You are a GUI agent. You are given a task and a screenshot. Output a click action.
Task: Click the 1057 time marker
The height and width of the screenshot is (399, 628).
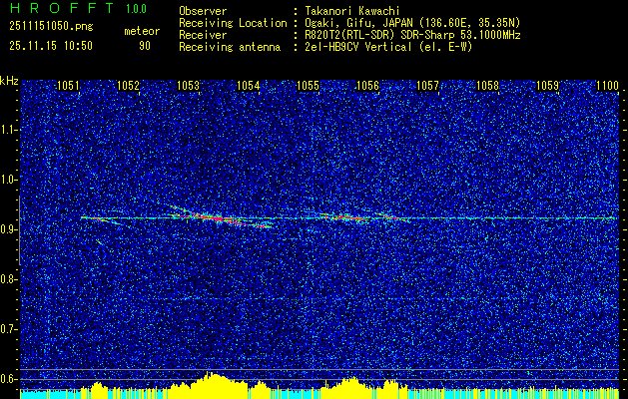(x=427, y=85)
